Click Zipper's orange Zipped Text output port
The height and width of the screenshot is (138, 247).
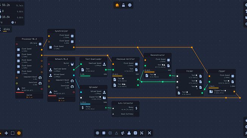(x=234, y=92)
